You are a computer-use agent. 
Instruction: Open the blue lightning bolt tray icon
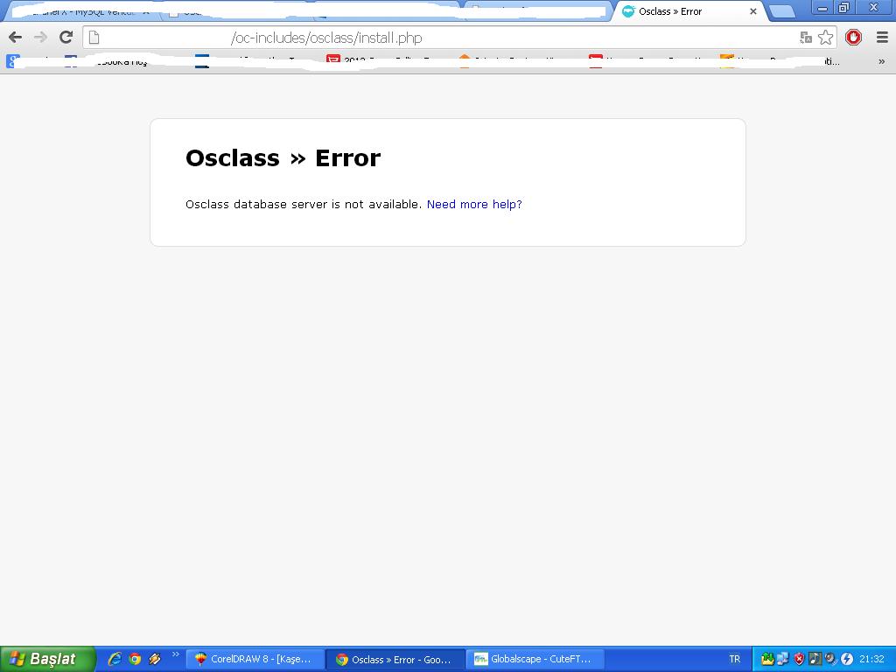coord(846,659)
